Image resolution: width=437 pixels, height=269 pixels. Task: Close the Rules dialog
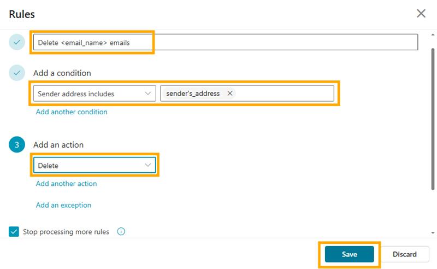(421, 13)
